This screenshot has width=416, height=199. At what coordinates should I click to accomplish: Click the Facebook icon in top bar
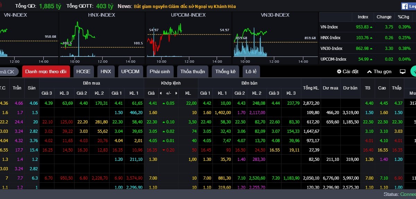click(x=405, y=6)
